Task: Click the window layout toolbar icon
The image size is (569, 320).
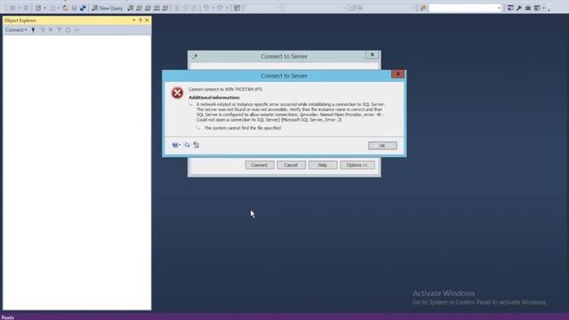Action: click(x=537, y=8)
